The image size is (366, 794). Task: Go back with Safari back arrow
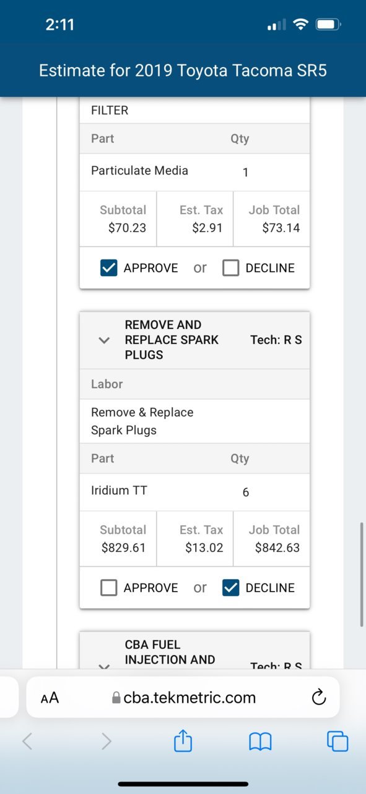tap(27, 741)
